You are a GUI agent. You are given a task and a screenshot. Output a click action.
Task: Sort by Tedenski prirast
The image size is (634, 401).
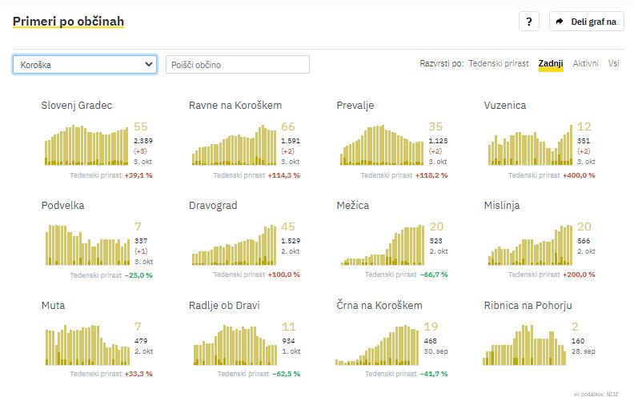pyautogui.click(x=498, y=63)
